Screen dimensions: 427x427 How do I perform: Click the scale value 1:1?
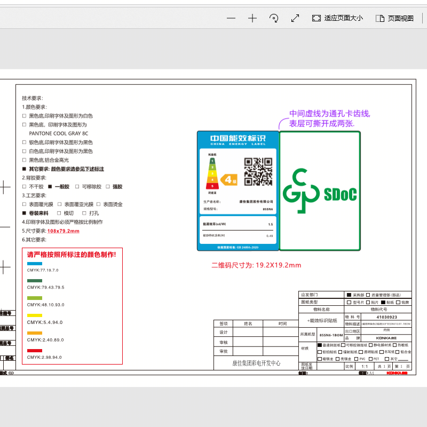[x=365, y=367]
